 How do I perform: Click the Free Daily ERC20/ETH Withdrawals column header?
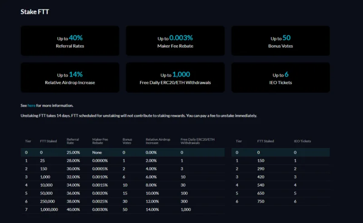(x=197, y=141)
